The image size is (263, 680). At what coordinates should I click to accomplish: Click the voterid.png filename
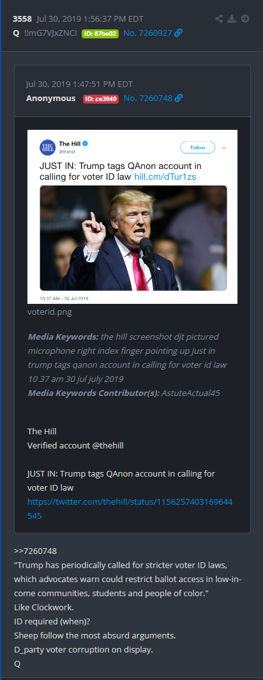pos(49,312)
